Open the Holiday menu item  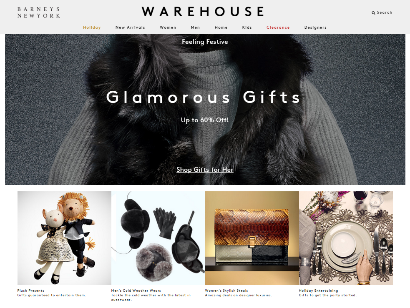point(92,28)
